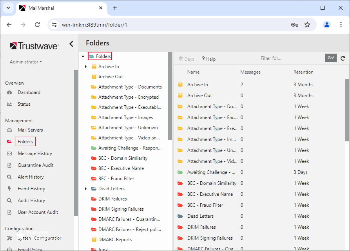Click the Event History lightning icon
Image resolution: width=350 pixels, height=251 pixels.
point(9,189)
